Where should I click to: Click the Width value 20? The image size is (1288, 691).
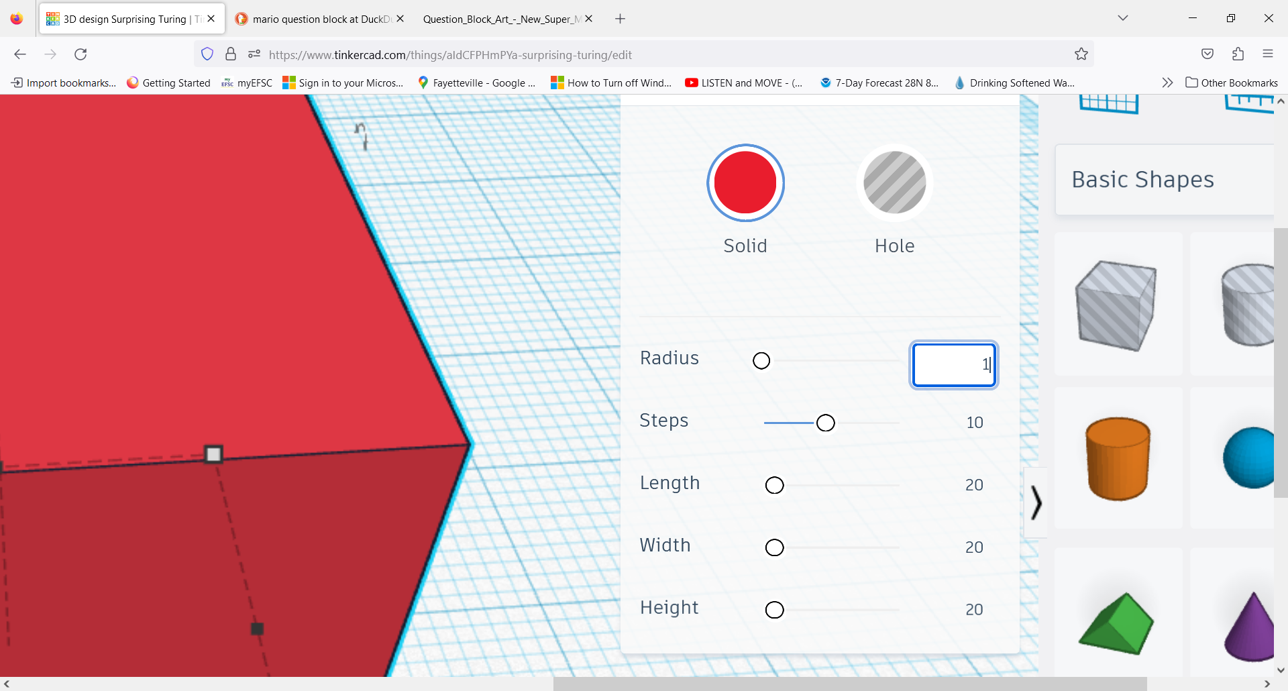(974, 547)
